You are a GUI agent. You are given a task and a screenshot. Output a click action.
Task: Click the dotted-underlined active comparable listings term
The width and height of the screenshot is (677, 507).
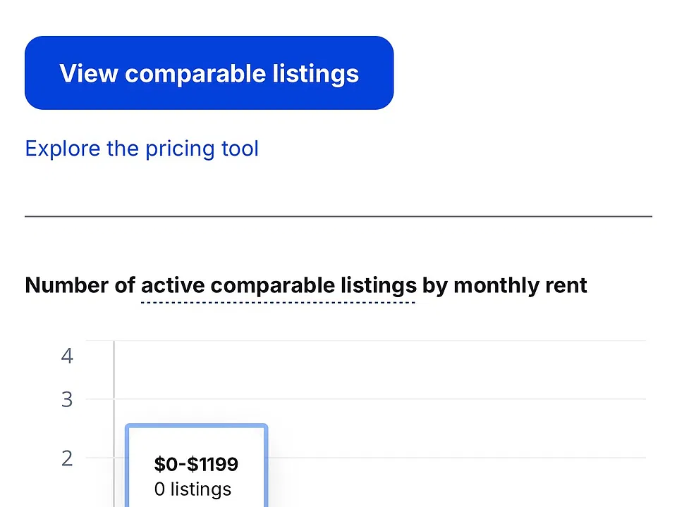[x=279, y=285]
